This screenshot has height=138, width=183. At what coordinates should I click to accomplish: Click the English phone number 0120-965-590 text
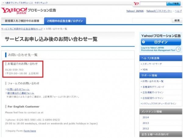pyautogui.click(x=26, y=120)
